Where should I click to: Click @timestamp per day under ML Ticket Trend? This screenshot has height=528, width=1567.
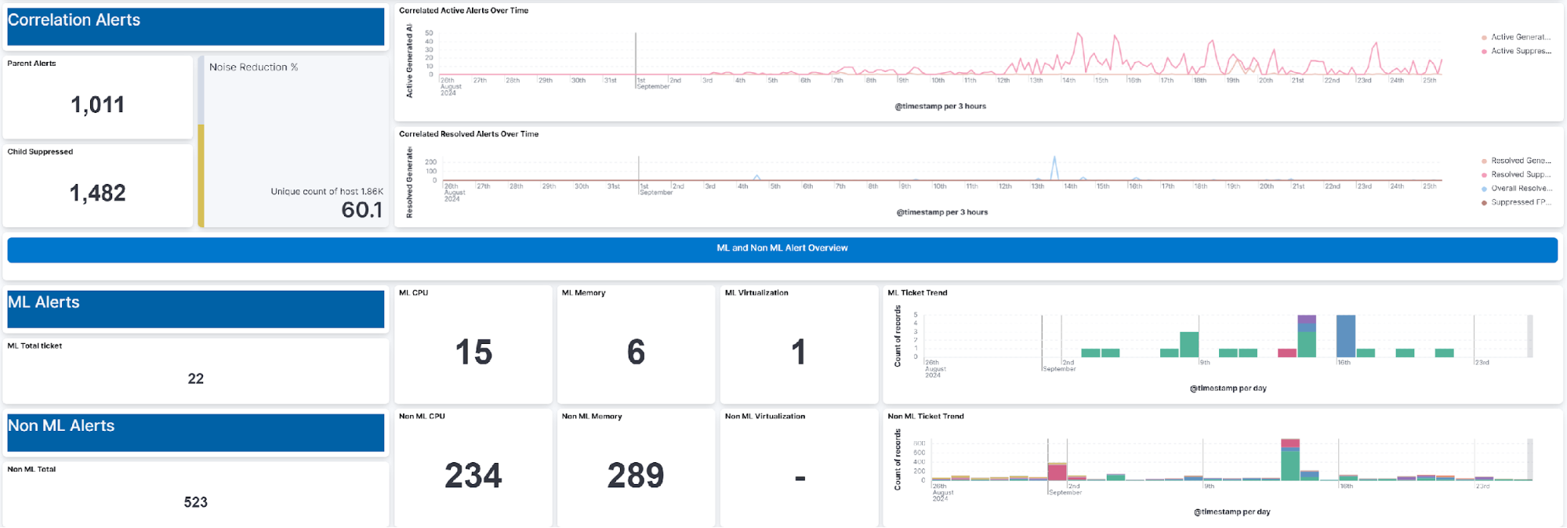(1228, 389)
